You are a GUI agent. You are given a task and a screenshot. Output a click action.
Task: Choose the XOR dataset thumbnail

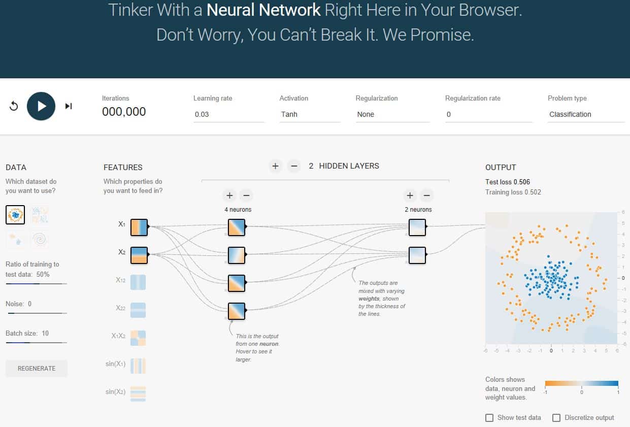(x=39, y=215)
